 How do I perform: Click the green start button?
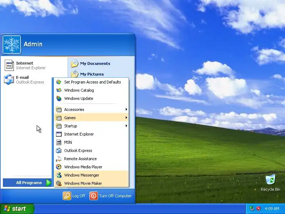(17, 209)
